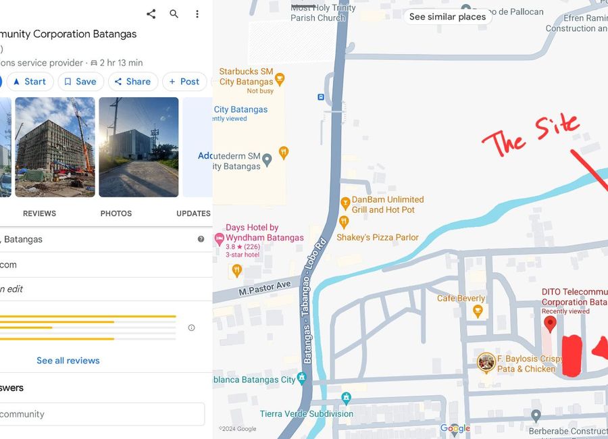
Task: Click the 'n edit' row text
Action: point(11,289)
